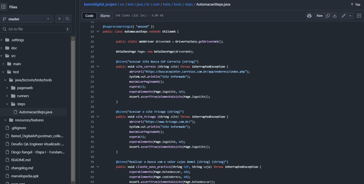Screen dimensions: 364x184
Task: Open the master branch dropdown
Action: pos(26,19)
